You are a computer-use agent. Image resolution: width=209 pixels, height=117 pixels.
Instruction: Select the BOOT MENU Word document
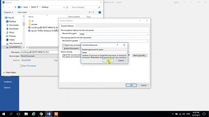43,27
